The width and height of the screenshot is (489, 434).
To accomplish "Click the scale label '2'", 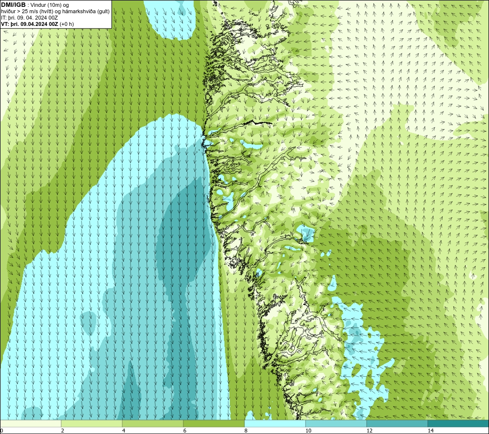I will 63,431.
